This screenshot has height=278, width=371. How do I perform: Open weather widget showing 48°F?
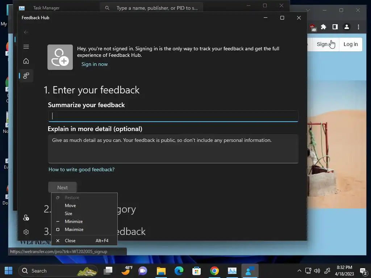pyautogui.click(x=126, y=271)
